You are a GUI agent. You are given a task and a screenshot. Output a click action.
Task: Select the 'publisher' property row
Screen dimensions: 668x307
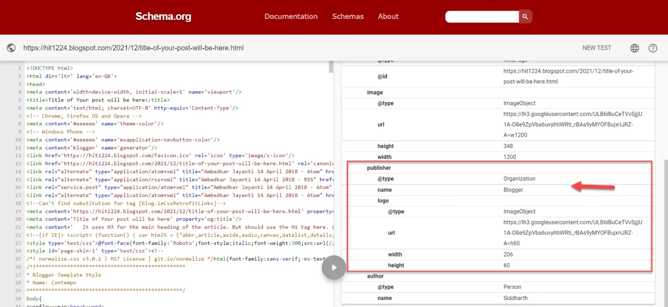pos(498,168)
